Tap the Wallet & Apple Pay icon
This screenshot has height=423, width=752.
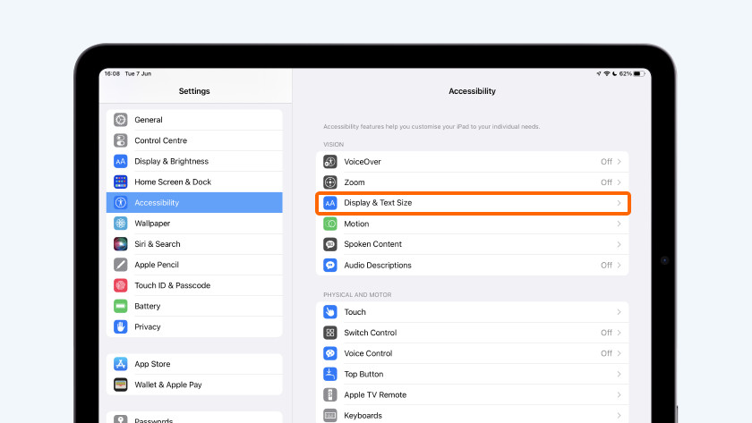pyautogui.click(x=121, y=385)
